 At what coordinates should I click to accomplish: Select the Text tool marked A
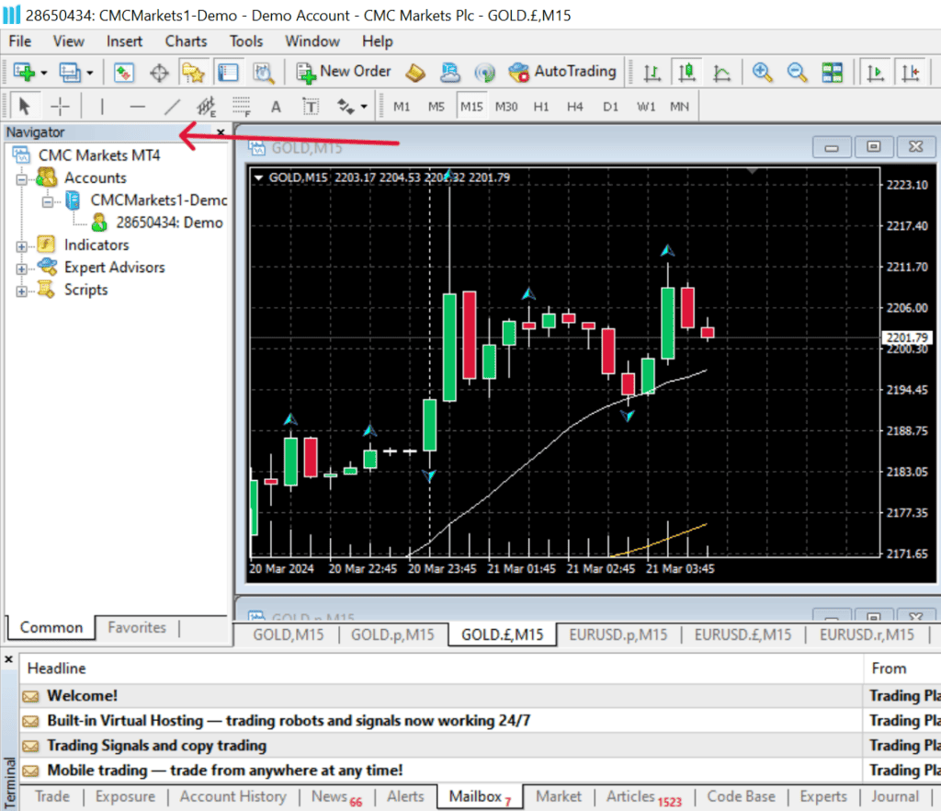pos(276,107)
